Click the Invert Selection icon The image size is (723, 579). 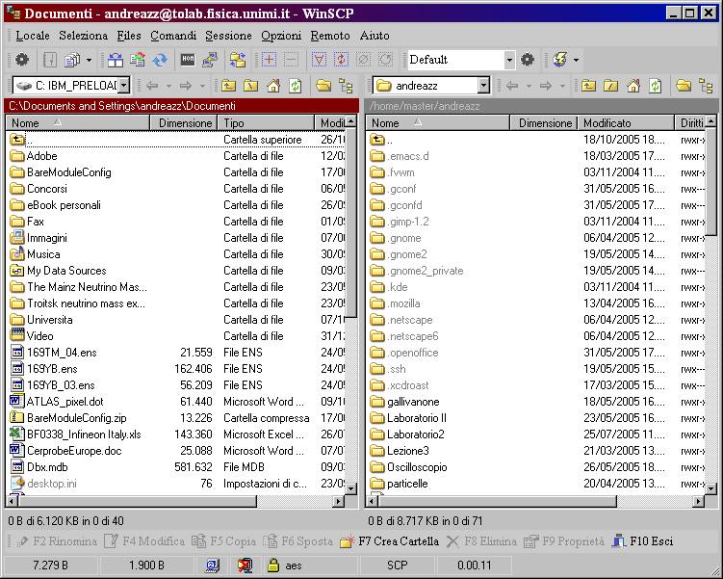(341, 60)
